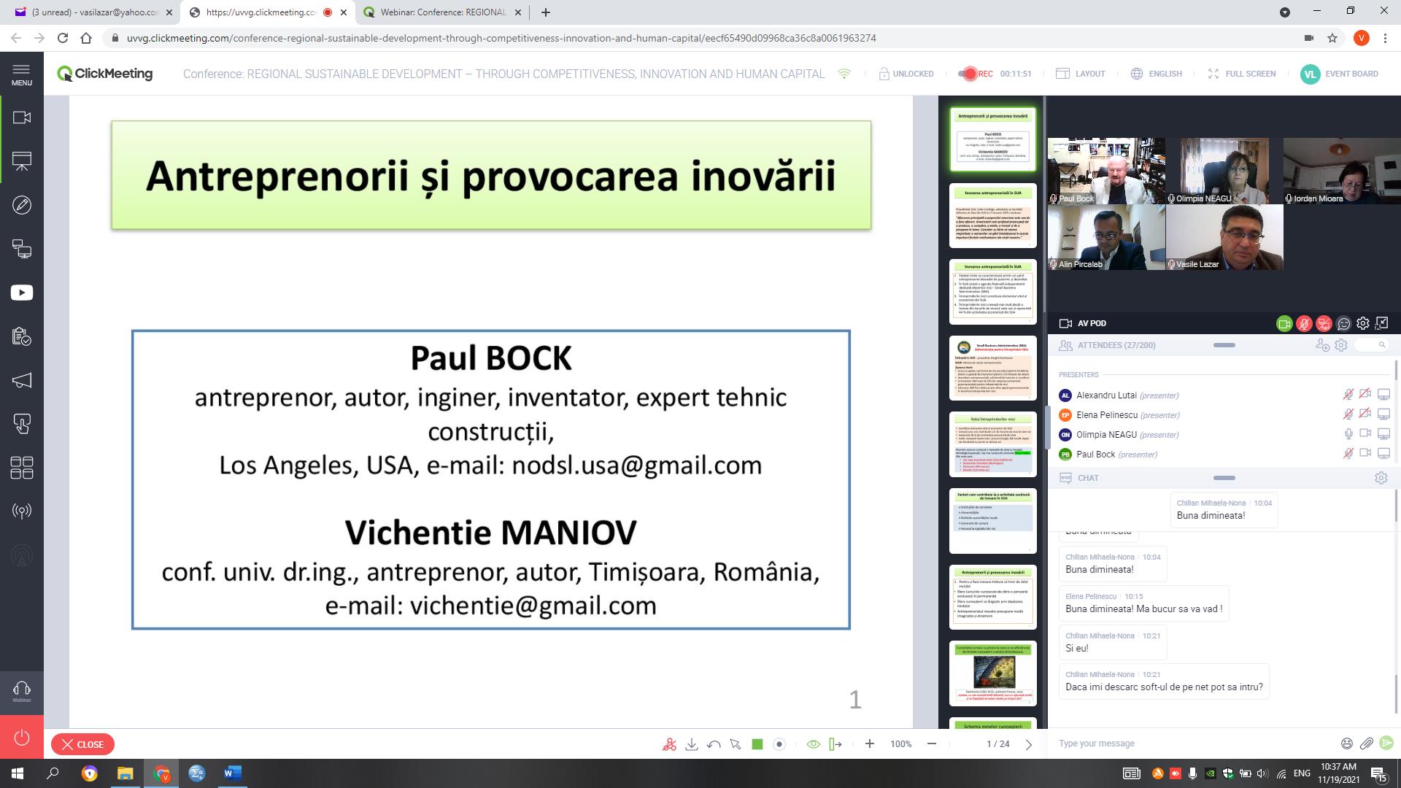The image size is (1401, 788).
Task: Close the presentation with the CLOSE button
Action: pyautogui.click(x=82, y=744)
